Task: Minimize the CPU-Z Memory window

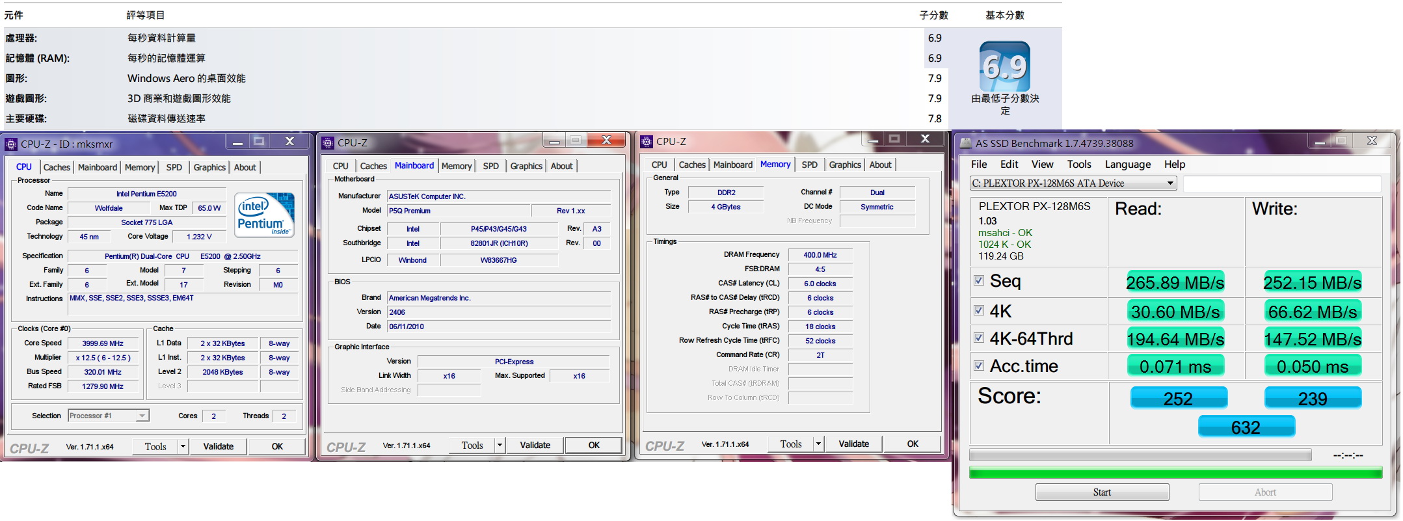Action: pyautogui.click(x=873, y=139)
